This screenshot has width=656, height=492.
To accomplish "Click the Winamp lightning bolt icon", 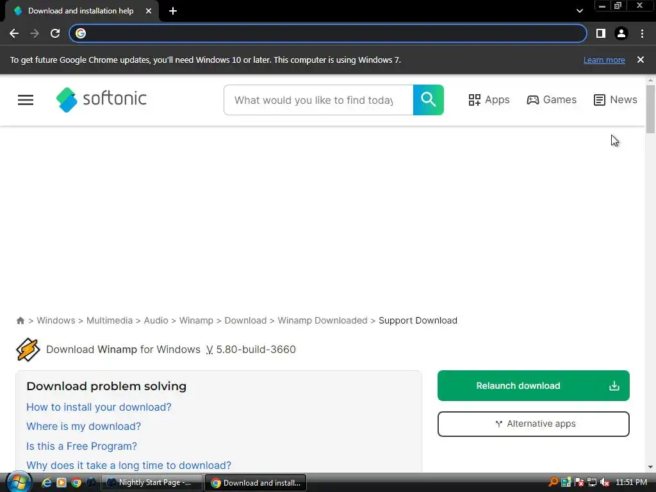I will click(x=28, y=349).
